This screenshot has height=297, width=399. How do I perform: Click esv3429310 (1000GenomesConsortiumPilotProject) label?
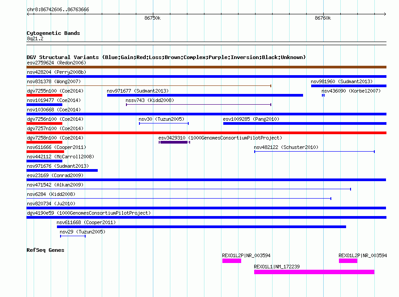(x=220, y=138)
